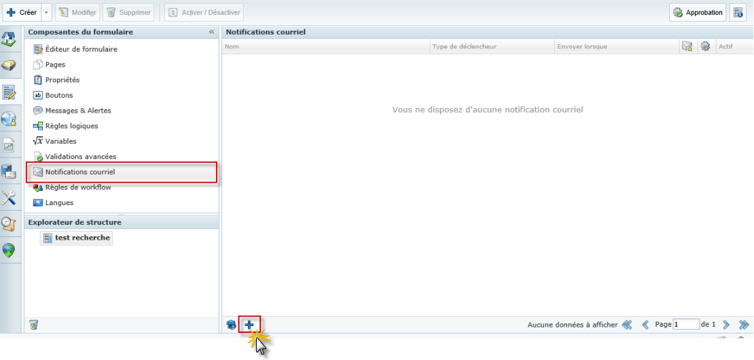Click the refresh icon in notifications footer
Viewport: 754px width, 360px height.
click(232, 325)
